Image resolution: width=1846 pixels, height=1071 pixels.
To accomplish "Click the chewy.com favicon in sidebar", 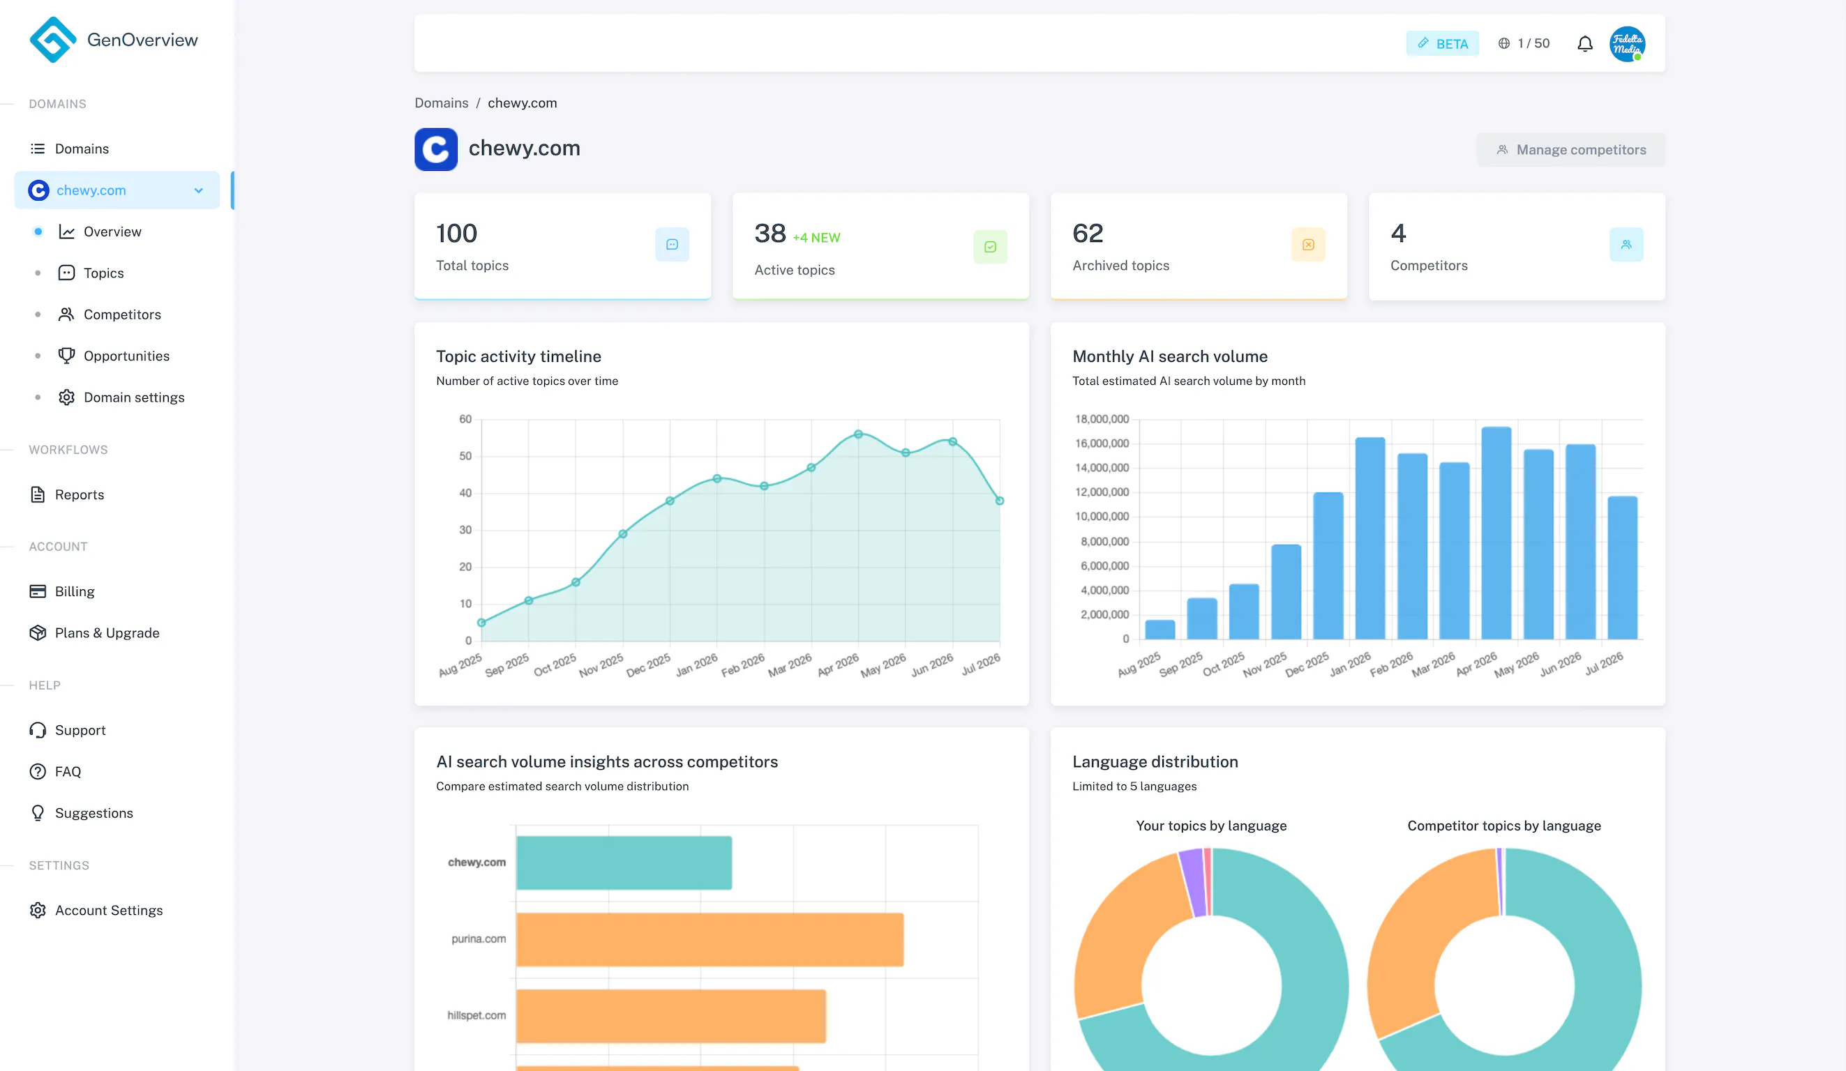I will pyautogui.click(x=38, y=190).
